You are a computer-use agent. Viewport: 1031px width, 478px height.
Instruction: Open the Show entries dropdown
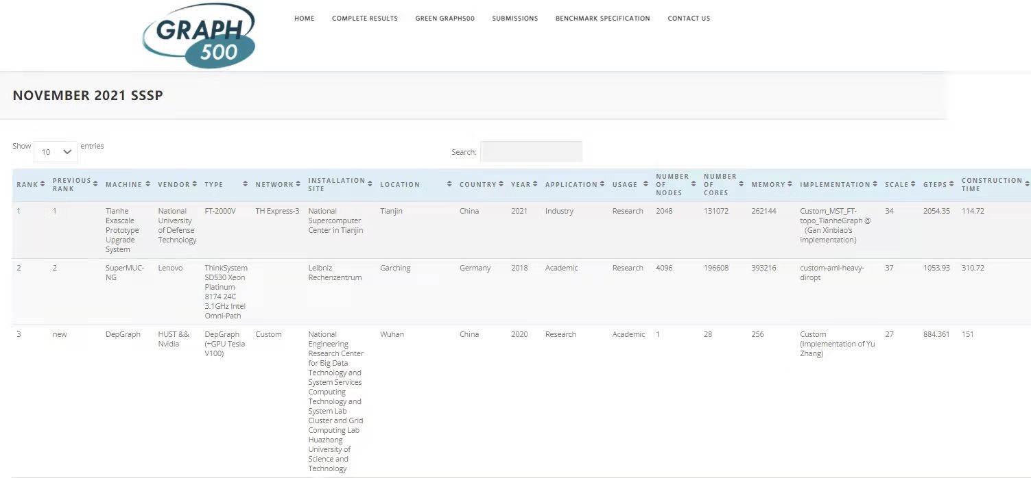[x=56, y=151]
